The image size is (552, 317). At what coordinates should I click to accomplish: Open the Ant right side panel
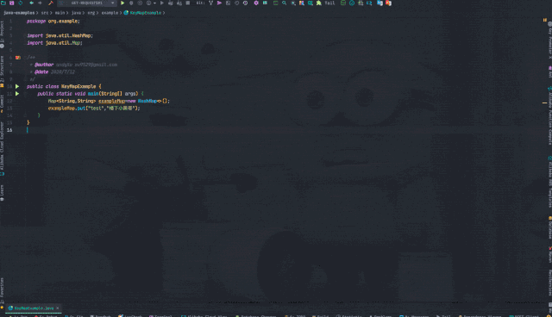pos(549,71)
